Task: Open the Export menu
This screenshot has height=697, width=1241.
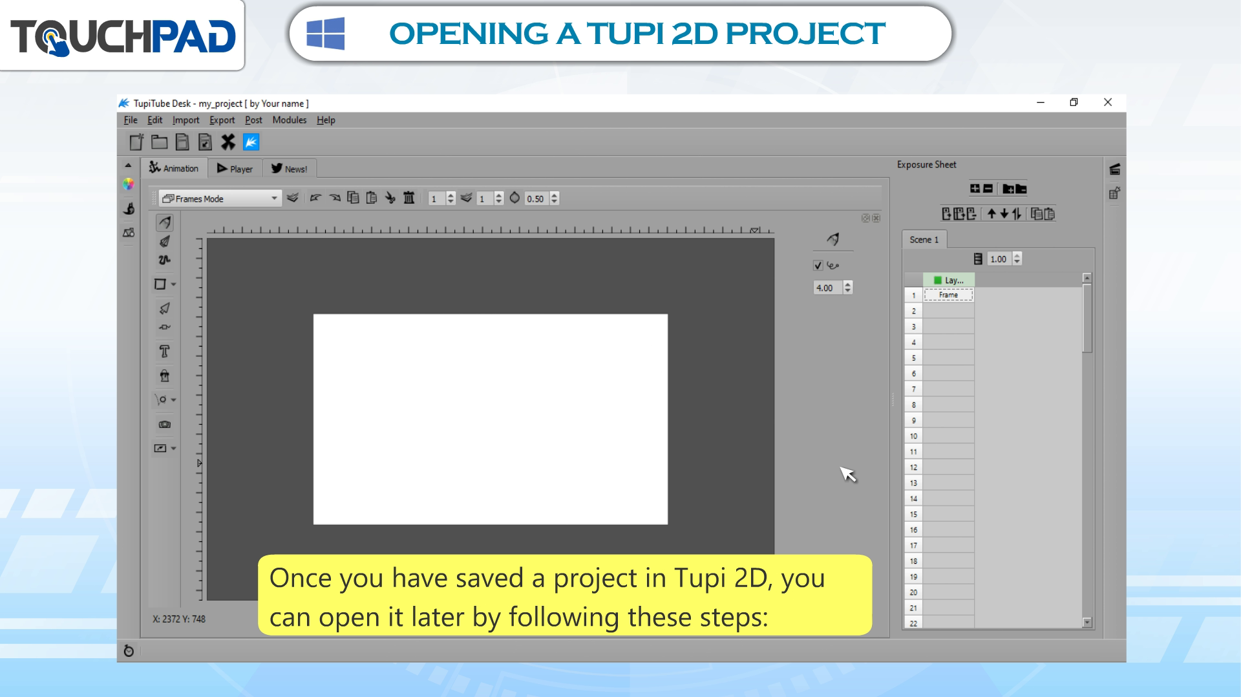Action: click(222, 120)
